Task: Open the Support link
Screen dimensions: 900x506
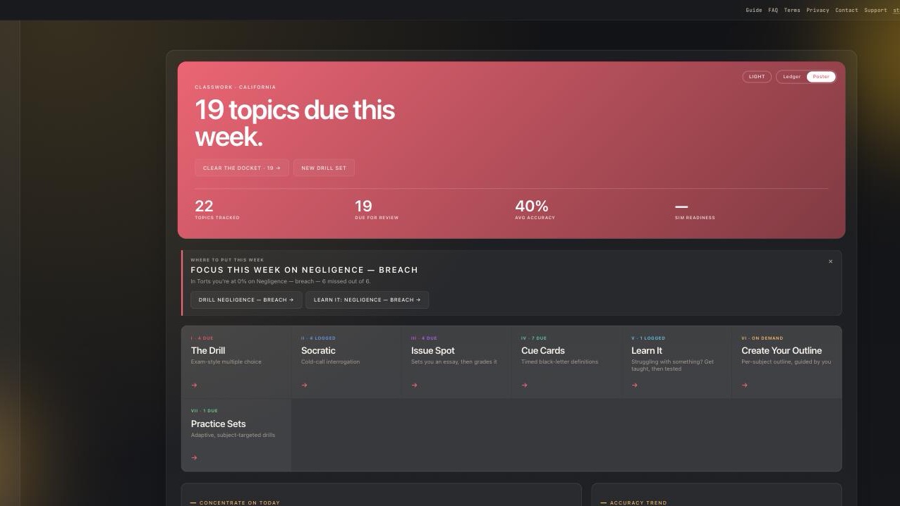Action: pos(875,11)
